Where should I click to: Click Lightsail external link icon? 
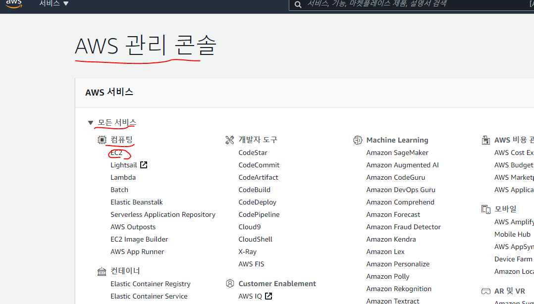click(144, 165)
